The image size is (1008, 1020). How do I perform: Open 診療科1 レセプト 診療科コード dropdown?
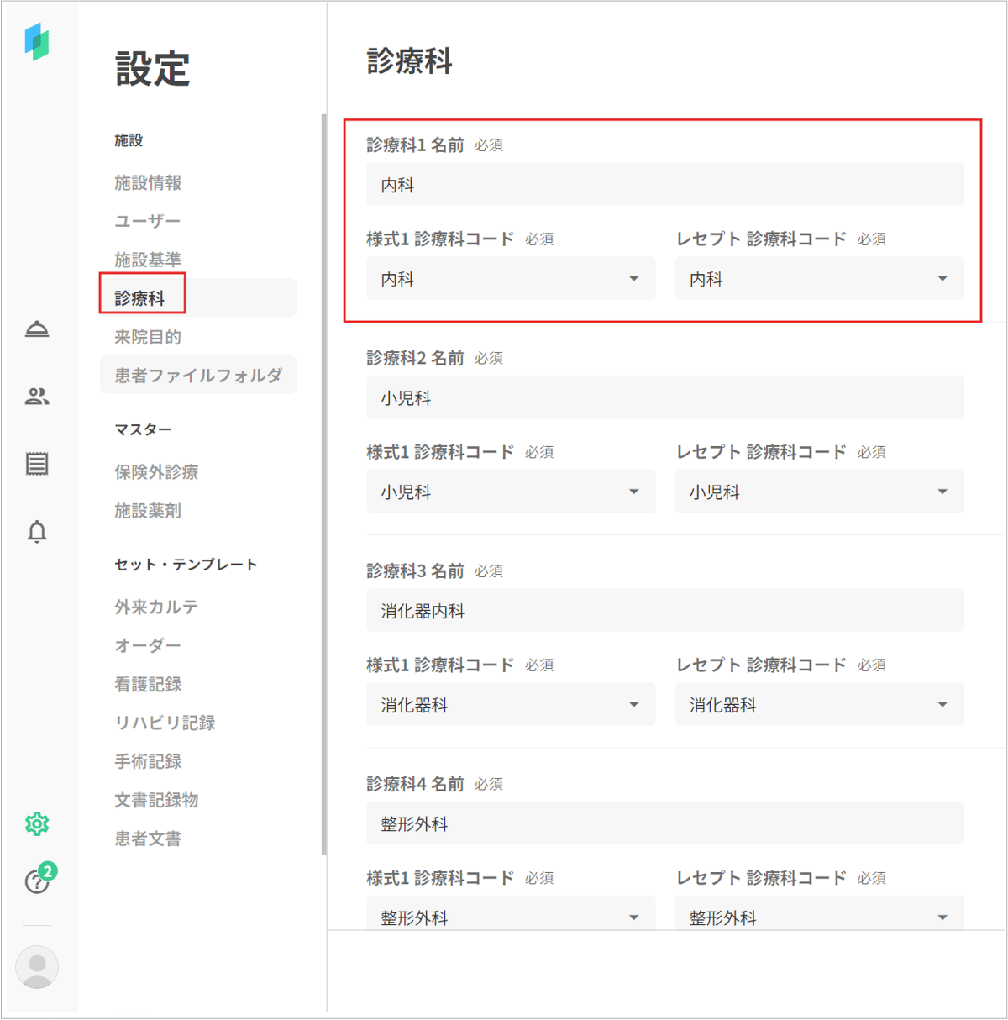819,279
